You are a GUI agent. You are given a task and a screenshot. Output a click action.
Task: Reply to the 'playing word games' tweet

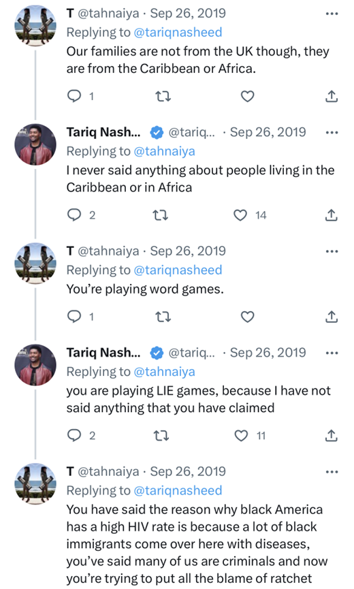tap(74, 317)
